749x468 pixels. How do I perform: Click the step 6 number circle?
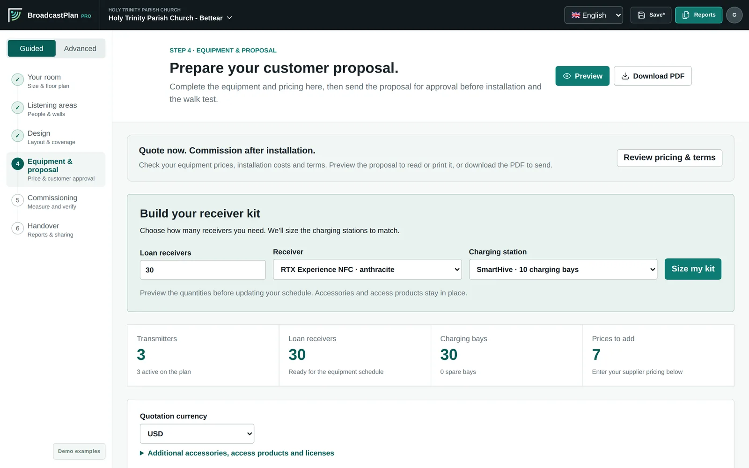click(x=17, y=228)
